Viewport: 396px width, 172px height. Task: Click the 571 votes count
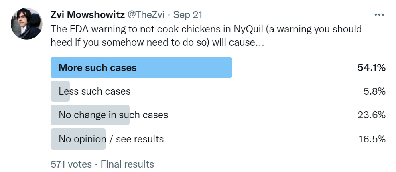tap(71, 164)
